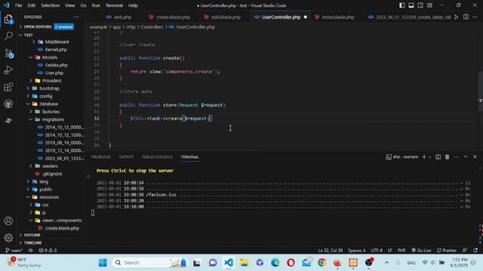
Task: Change language mode PHP in status bar
Action: (x=401, y=251)
